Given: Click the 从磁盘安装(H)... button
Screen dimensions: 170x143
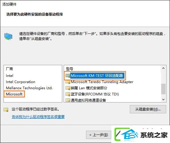Looking at the screenshot, I should click(x=148, y=109).
